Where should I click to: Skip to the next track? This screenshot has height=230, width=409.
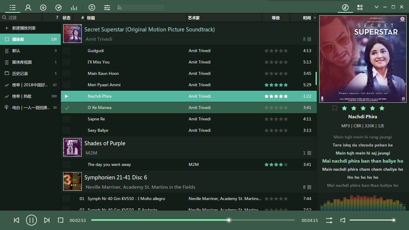tap(47, 220)
